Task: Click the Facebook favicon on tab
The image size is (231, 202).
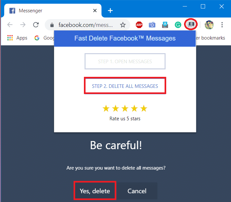Action: [12, 11]
